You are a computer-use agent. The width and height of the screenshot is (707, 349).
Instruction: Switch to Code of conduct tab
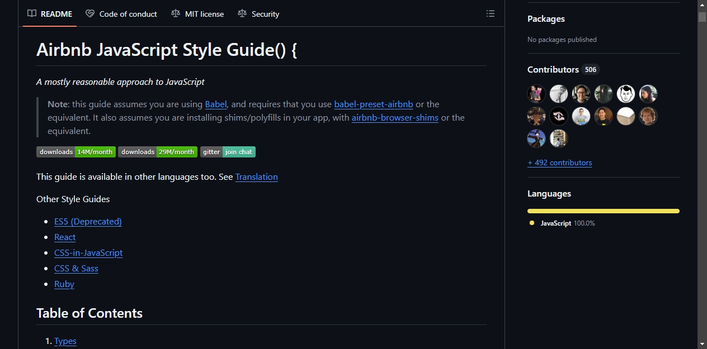pyautogui.click(x=121, y=14)
